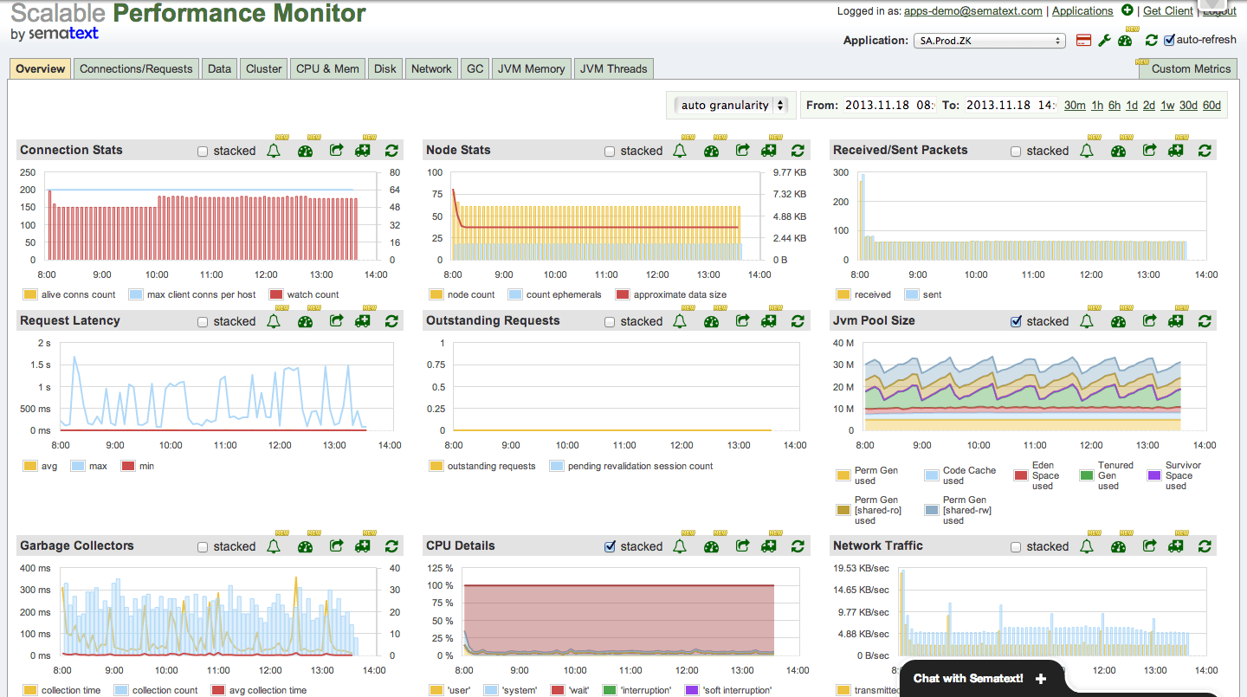
Task: Open the gauge icon on CPU Details
Action: [712, 546]
